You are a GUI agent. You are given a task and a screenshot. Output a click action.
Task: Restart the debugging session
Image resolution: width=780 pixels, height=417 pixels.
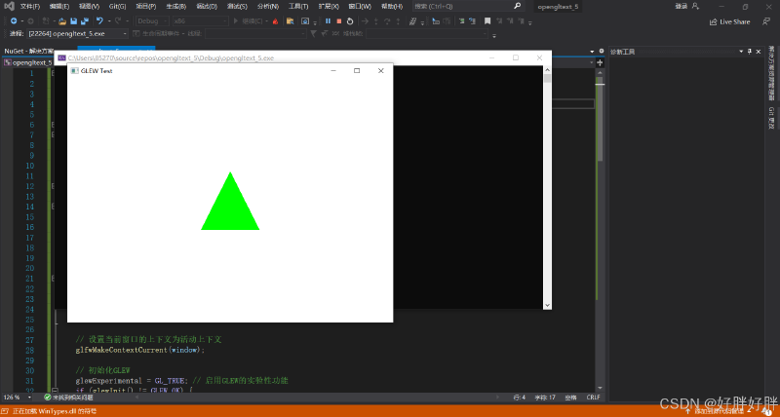point(350,21)
